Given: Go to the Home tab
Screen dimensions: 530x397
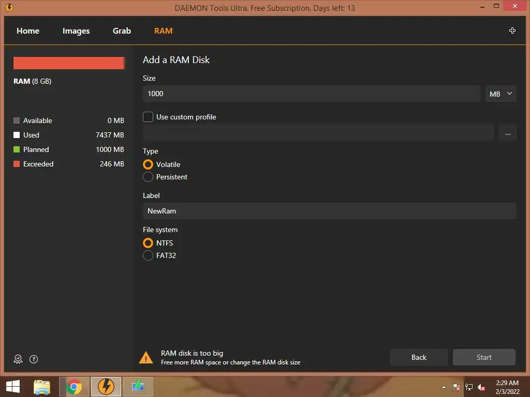Looking at the screenshot, I should (x=28, y=30).
